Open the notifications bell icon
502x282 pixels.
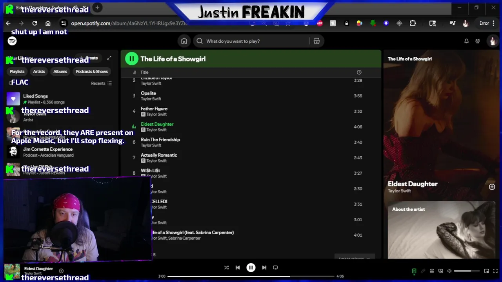pyautogui.click(x=466, y=41)
